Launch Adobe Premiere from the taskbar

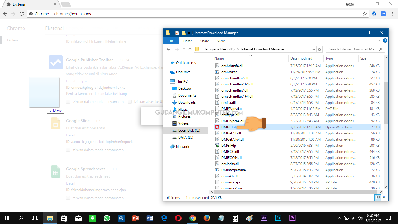pos(292,218)
